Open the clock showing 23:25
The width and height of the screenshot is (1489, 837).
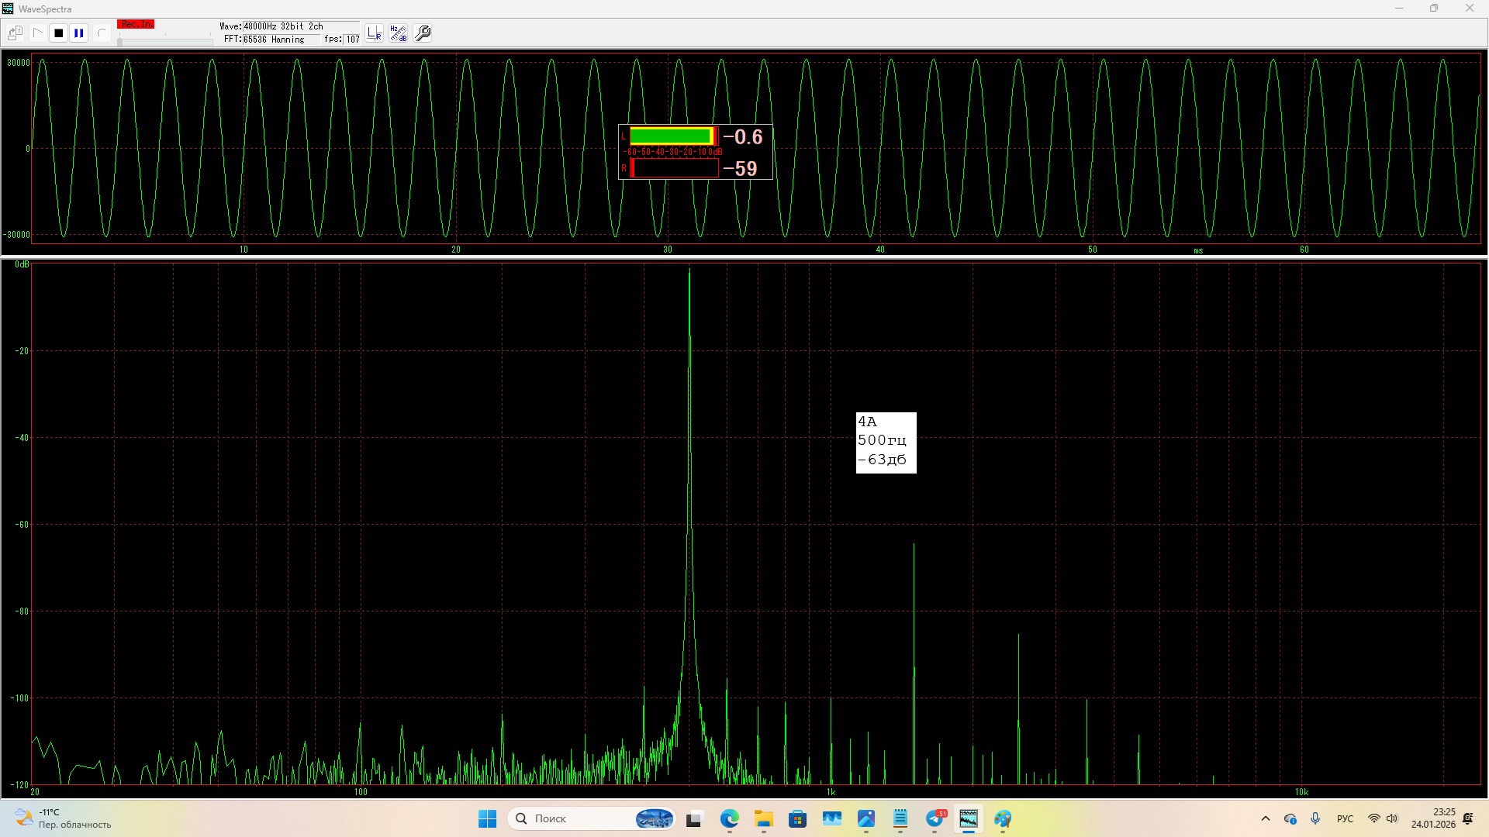tap(1433, 818)
